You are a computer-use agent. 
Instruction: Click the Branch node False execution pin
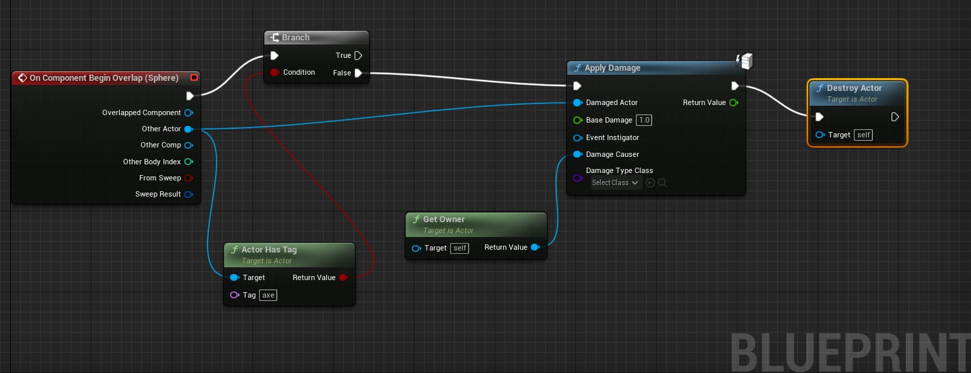(358, 73)
